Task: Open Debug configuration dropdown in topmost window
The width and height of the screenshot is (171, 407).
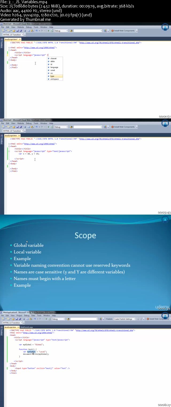Action: coord(61,31)
